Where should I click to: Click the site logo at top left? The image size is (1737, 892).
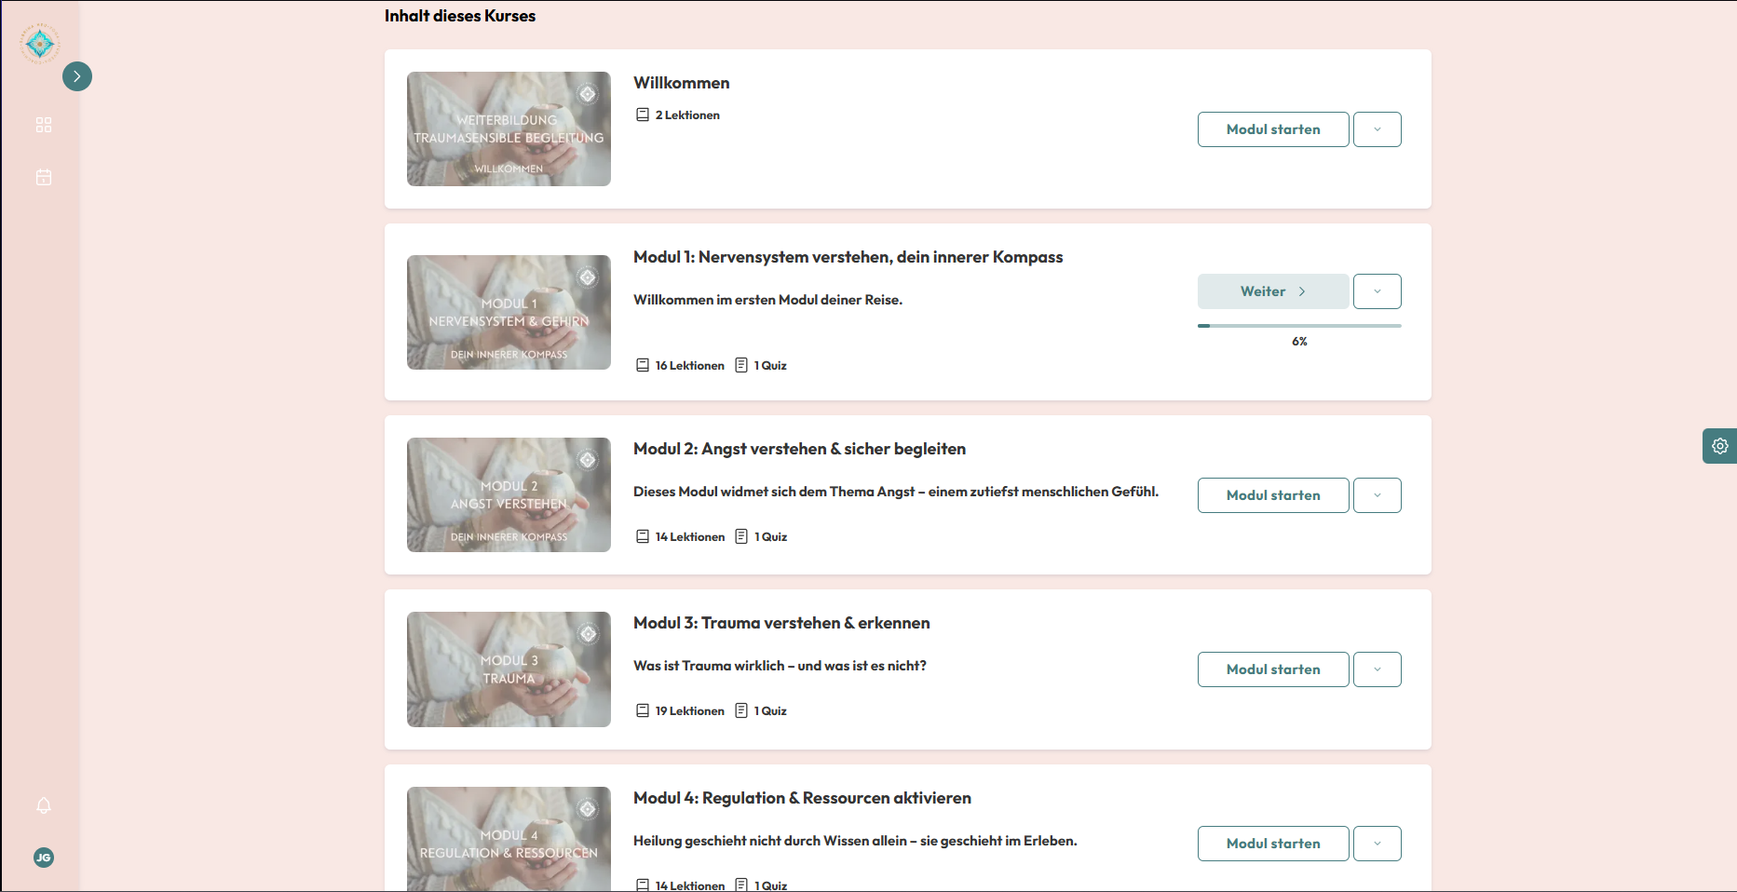tap(40, 43)
